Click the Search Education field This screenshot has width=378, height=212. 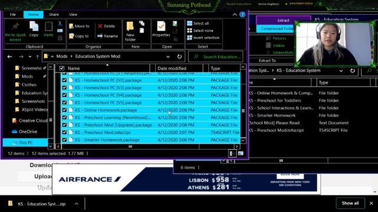pyautogui.click(x=216, y=57)
